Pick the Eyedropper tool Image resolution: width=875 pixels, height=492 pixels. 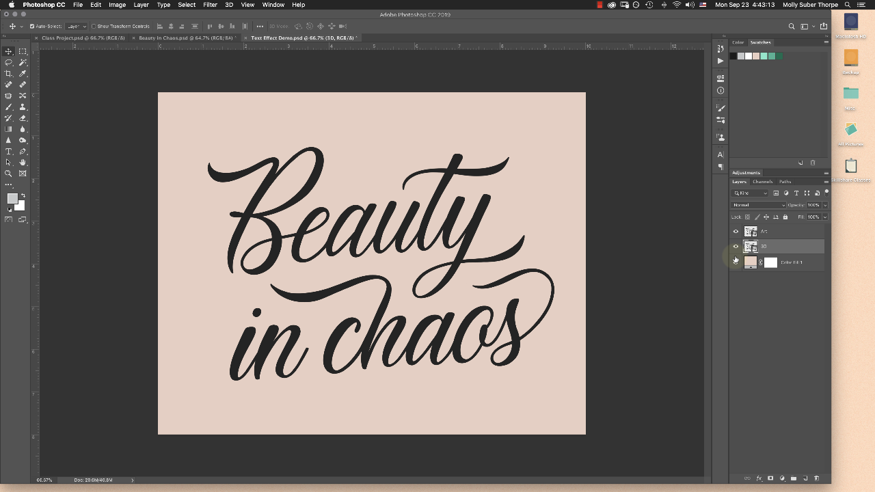tap(23, 74)
